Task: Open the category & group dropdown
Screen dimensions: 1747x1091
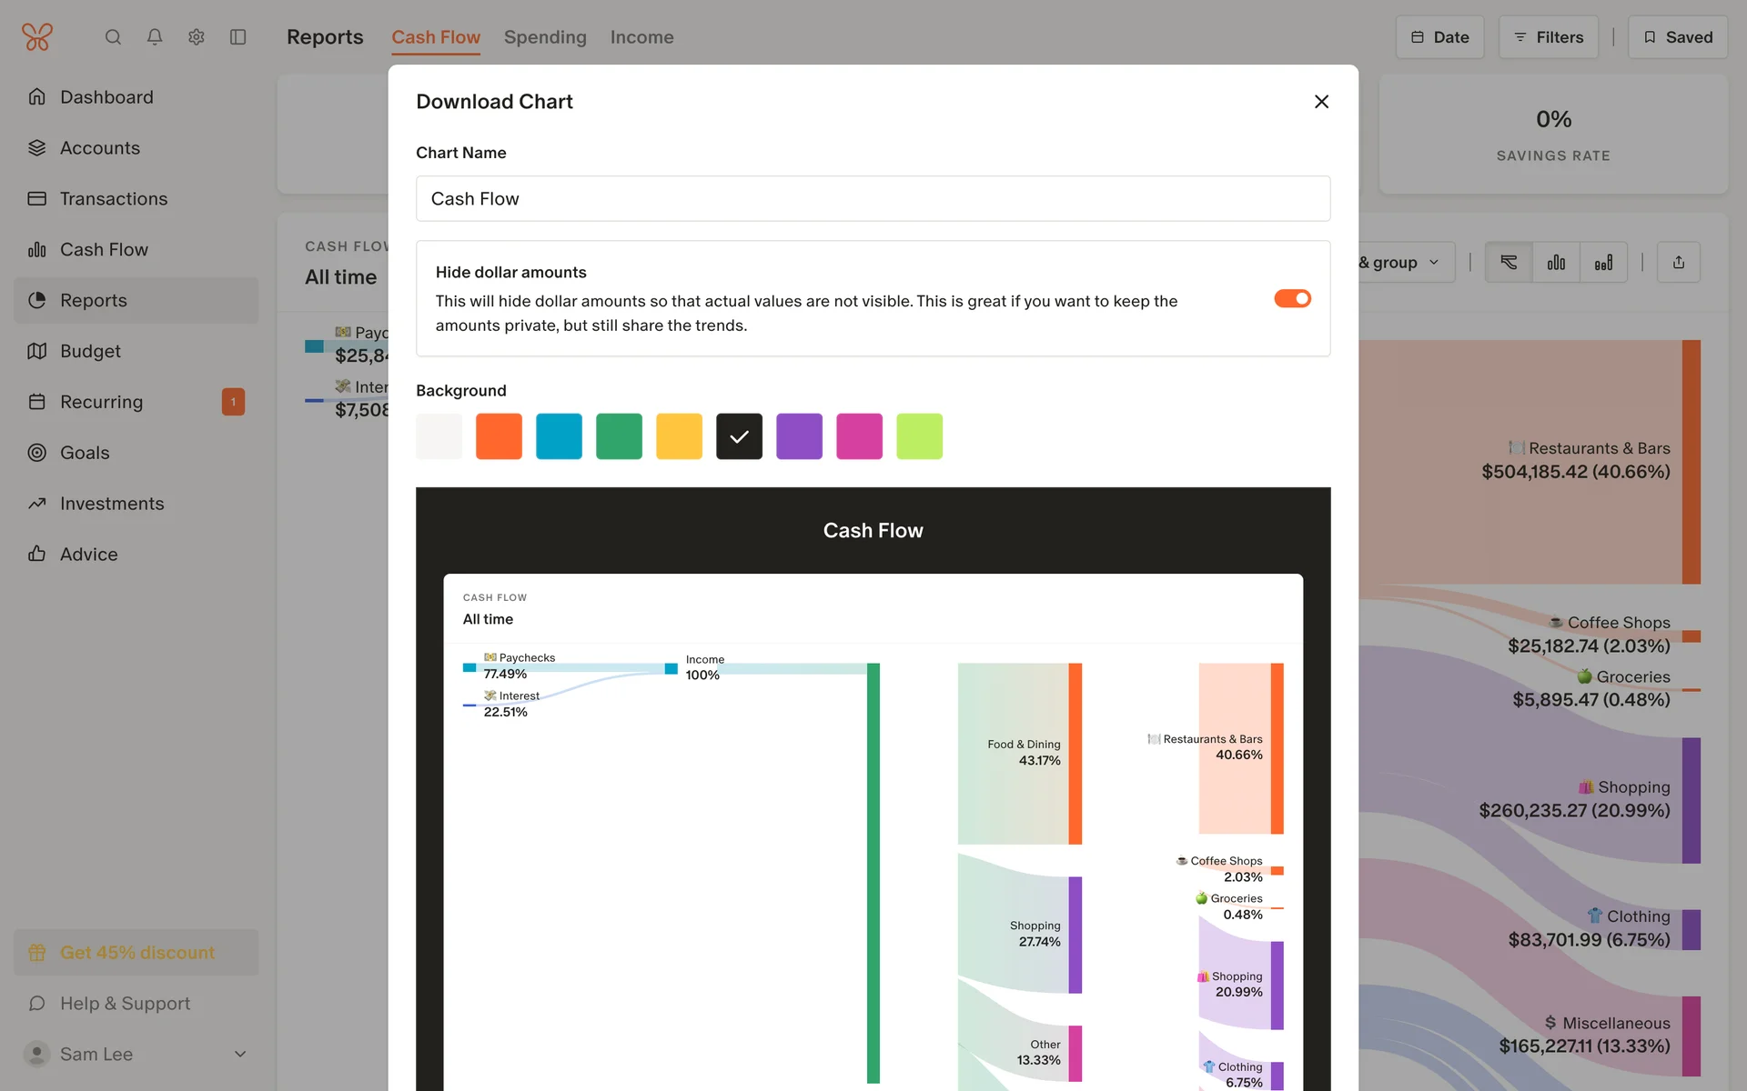Action: pyautogui.click(x=1401, y=263)
